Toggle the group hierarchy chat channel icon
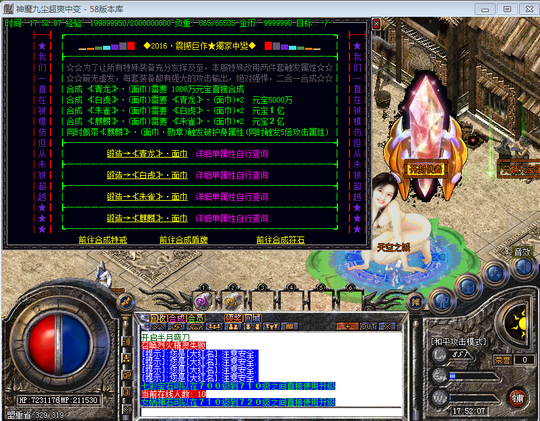Image resolution: width=540 pixels, height=421 pixels. pos(127,358)
